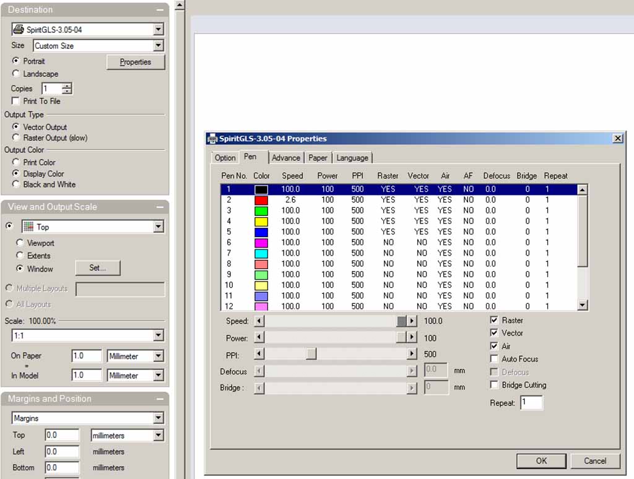The image size is (634, 479).
Task: Click the Power slider left arrow
Action: coord(259,337)
